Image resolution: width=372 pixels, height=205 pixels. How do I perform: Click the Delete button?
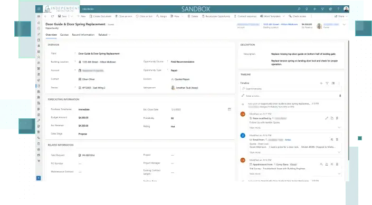click(x=193, y=16)
